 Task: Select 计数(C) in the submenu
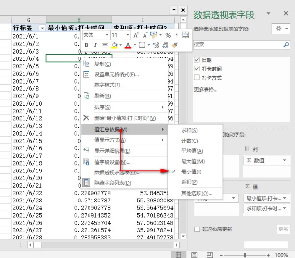[195, 141]
